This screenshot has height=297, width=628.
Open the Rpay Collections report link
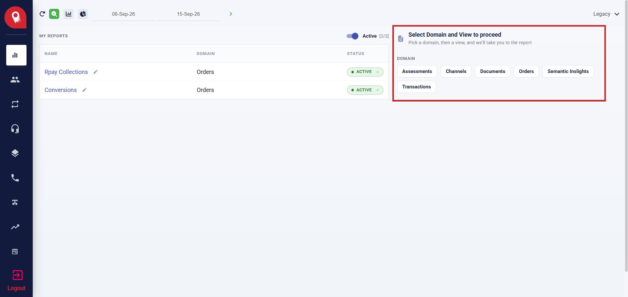(66, 72)
